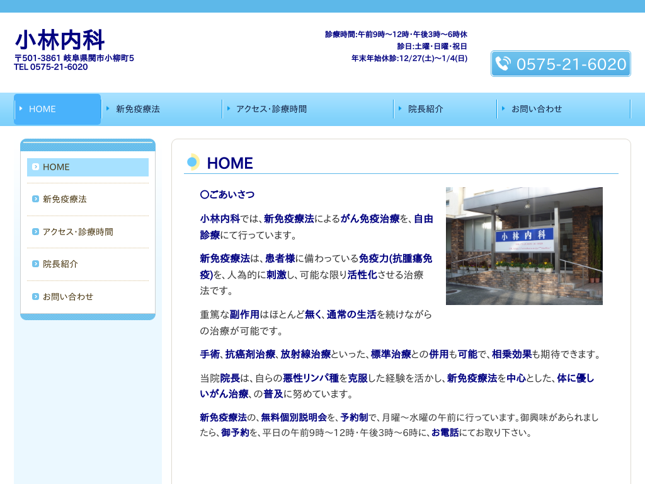645x484 pixels.
Task: Open the clinic building photo
Action: click(x=524, y=246)
